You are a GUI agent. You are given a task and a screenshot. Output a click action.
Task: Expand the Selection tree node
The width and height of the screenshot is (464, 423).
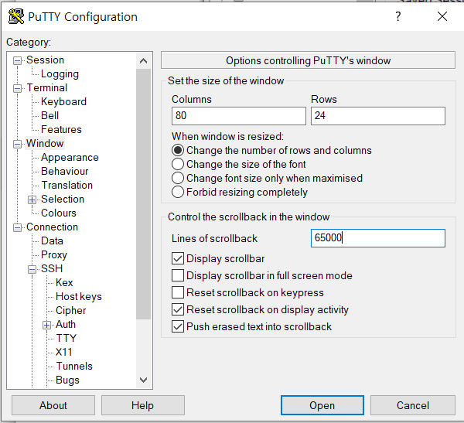point(32,200)
